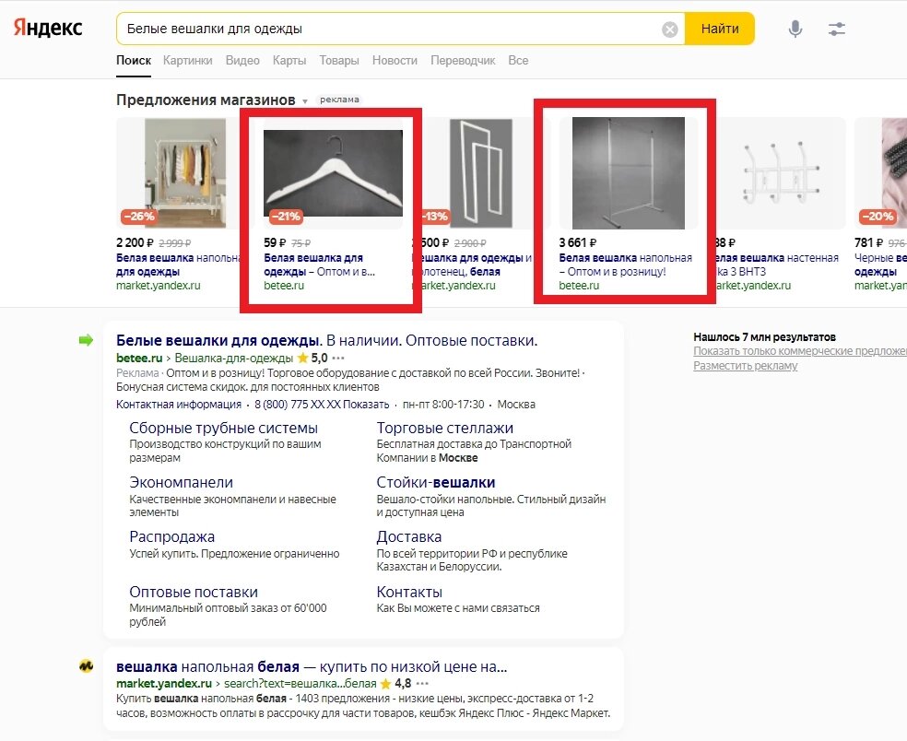Open Белая вешалка напольная – Оптом и в розницу link
The width and height of the screenshot is (907, 741).
(625, 265)
